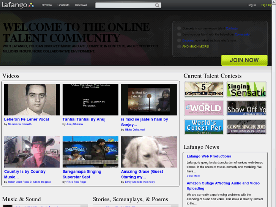Visit Anuj Sharma's profile
Viewport: 276px width, 207px height.
click(74, 124)
